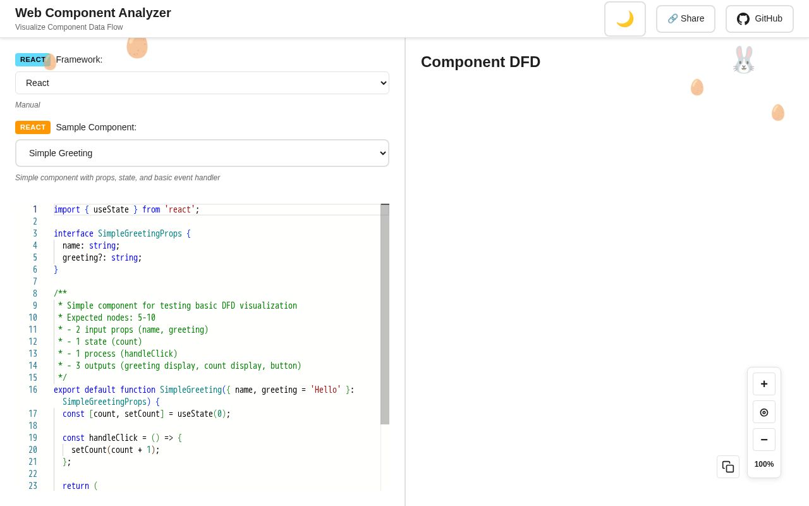
Task: Click the Share button
Action: [686, 19]
